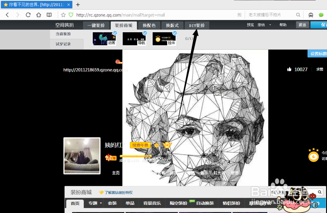Image resolution: width=327 pixels, height=213 pixels.
Task: Click the thumbs-up like icon beside 10027
Action: [x=289, y=69]
